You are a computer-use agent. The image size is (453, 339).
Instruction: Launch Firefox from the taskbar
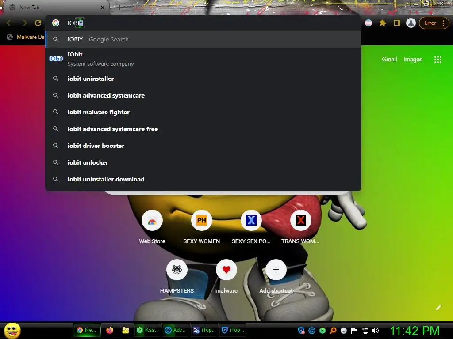[110, 330]
